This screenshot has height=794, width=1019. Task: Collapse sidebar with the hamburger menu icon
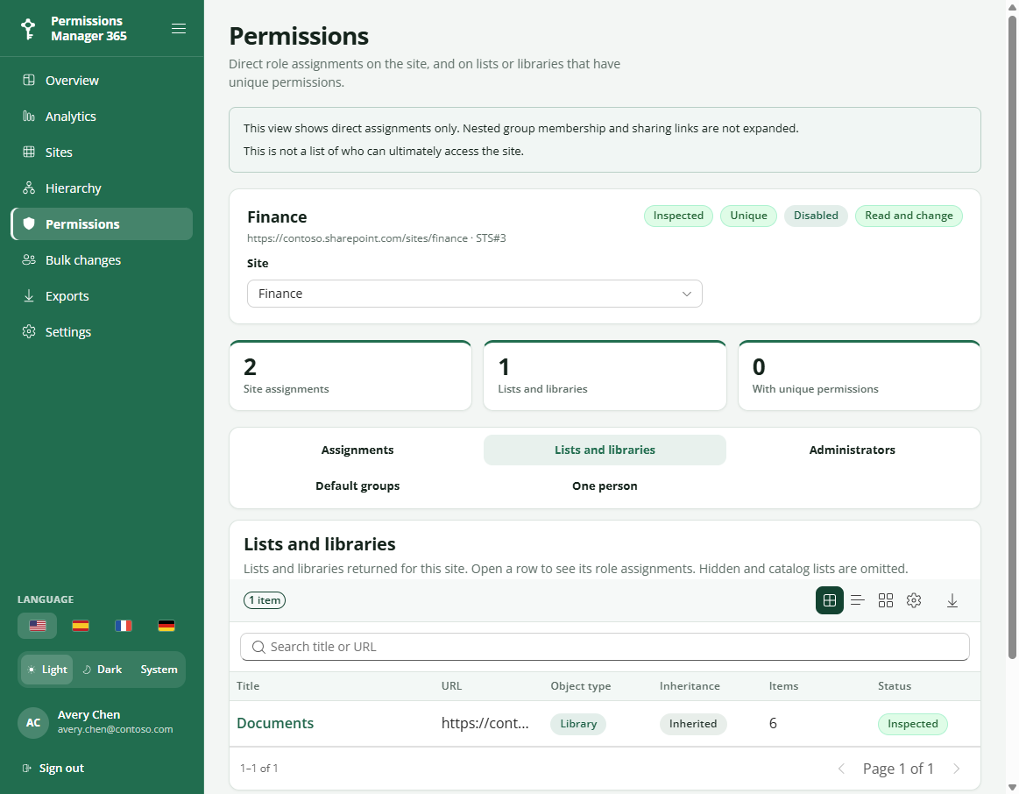coord(179,29)
